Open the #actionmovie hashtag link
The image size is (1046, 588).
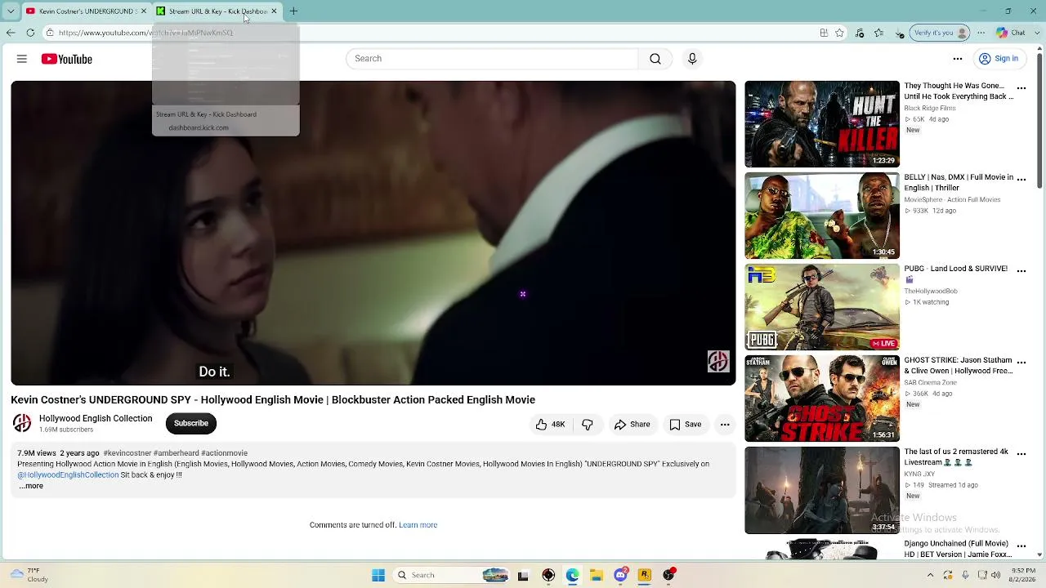[x=225, y=453]
